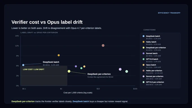The image size is (192, 108).
Task: Select the orange Haiku batch point near 9%
Action: pyautogui.click(x=59, y=55)
